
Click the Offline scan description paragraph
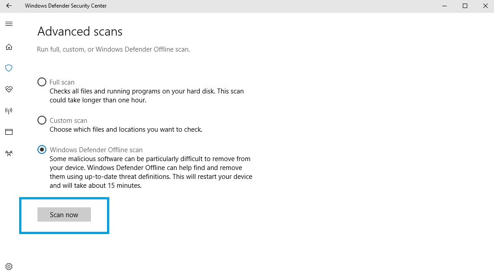(x=151, y=172)
